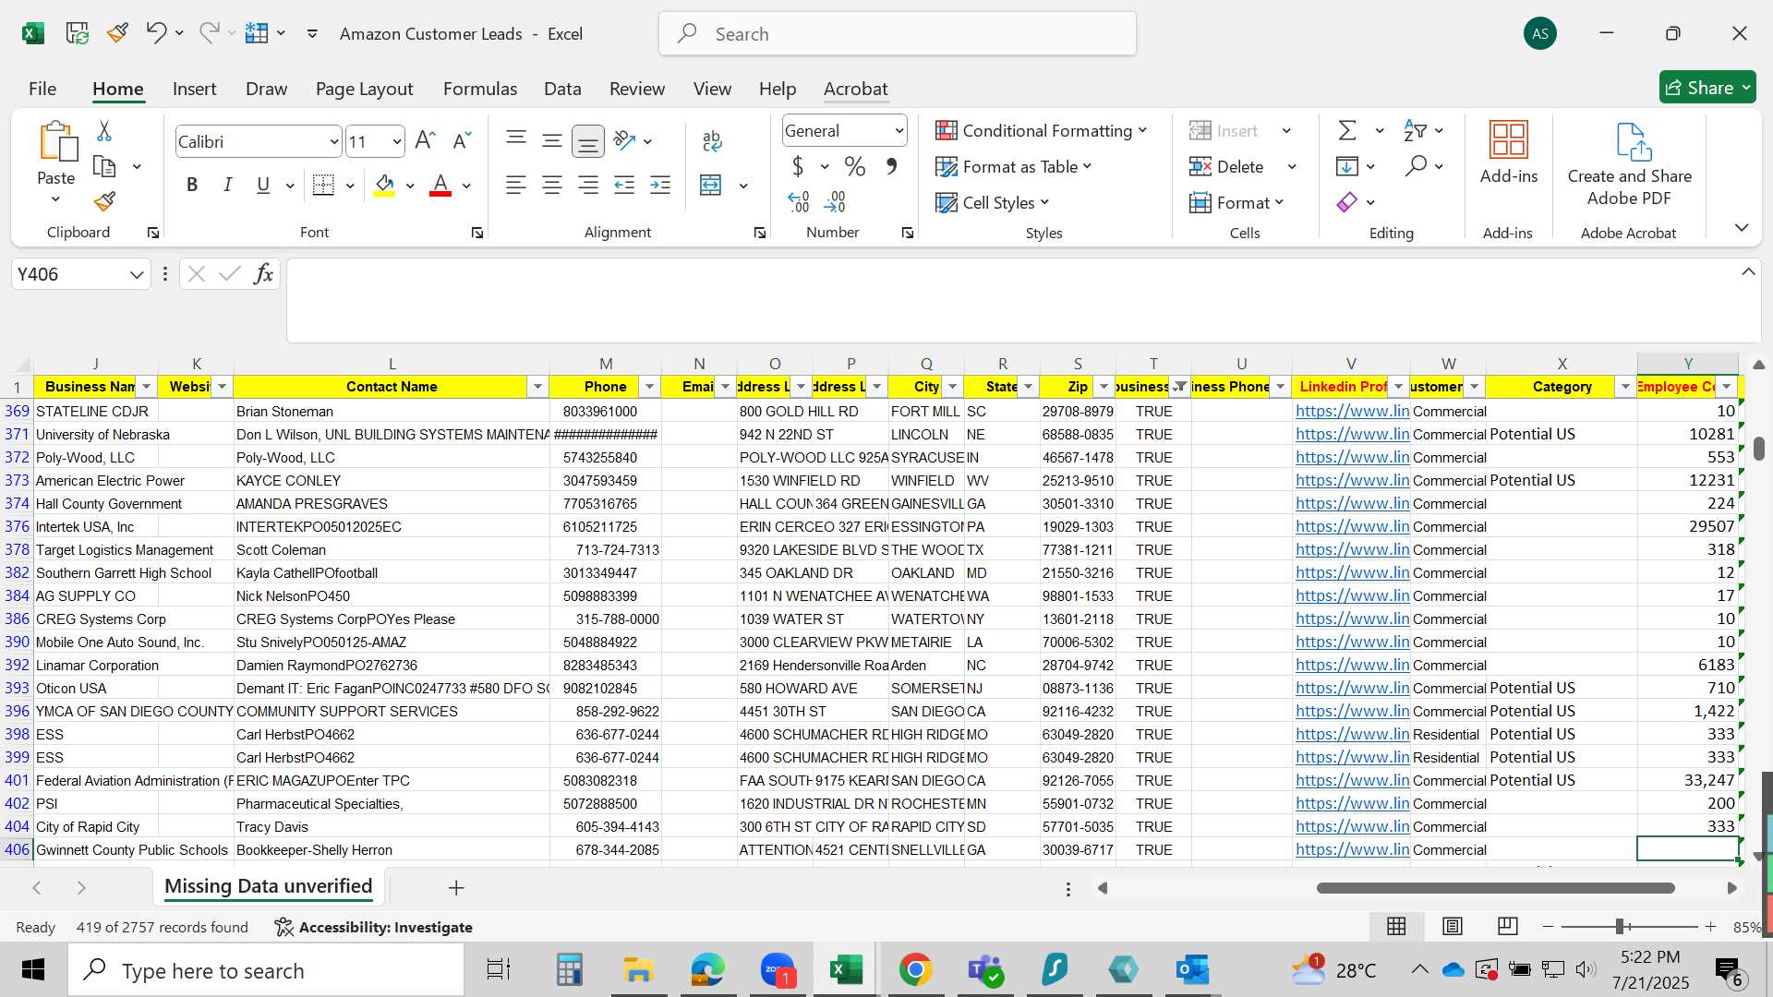The height and width of the screenshot is (997, 1773).
Task: Click the zoom slider handle
Action: [x=1620, y=926]
